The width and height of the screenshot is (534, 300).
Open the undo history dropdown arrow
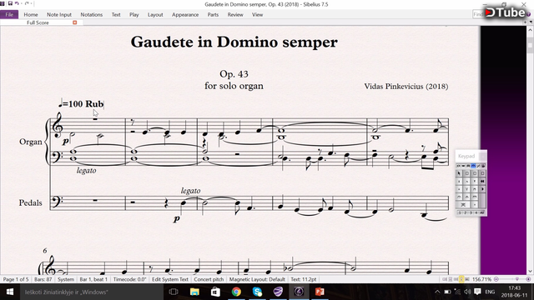coord(22,3)
